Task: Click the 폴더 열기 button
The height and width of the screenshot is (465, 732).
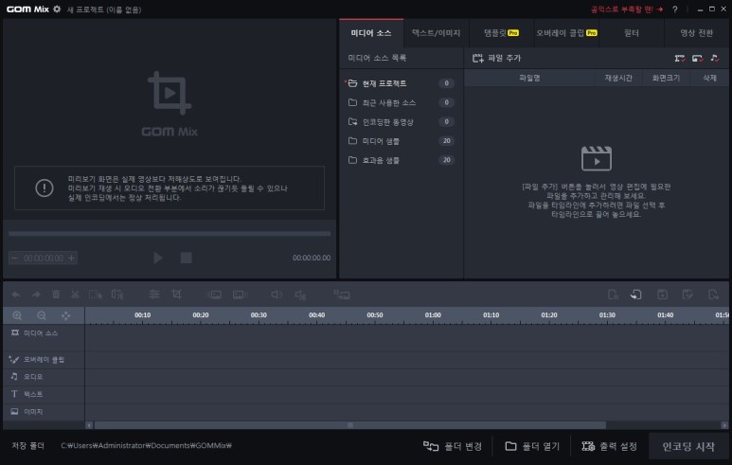Action: pos(532,446)
